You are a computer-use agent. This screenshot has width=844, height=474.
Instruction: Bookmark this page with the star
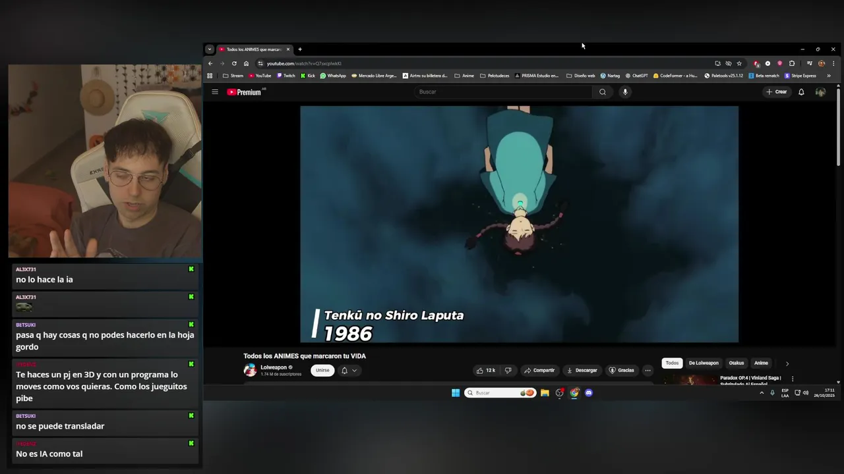click(739, 64)
